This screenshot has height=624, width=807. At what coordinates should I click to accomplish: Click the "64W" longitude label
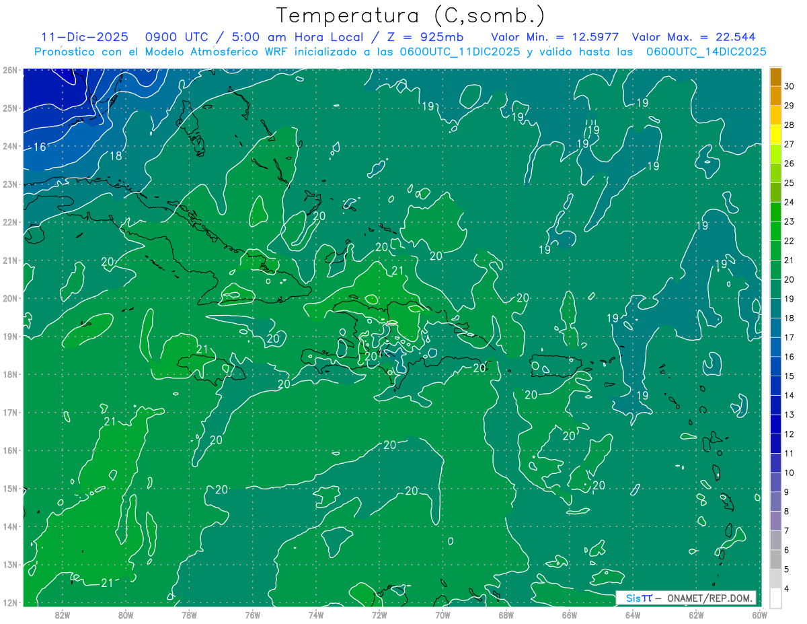tap(633, 615)
